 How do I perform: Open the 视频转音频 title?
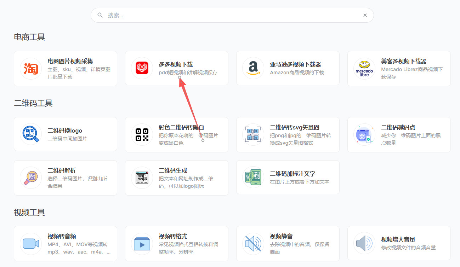coord(62,236)
